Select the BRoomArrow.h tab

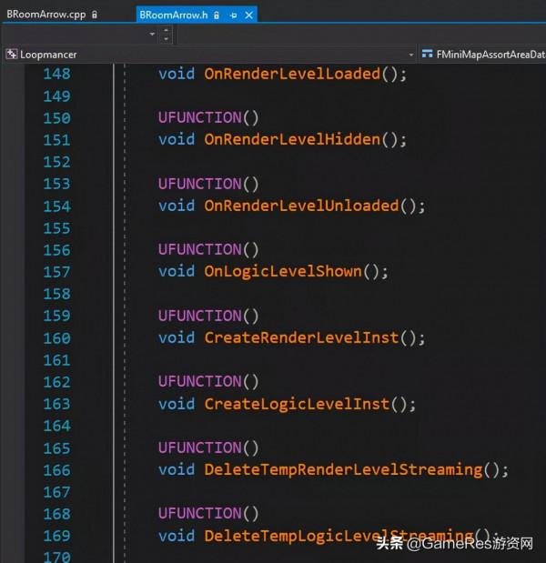click(173, 15)
